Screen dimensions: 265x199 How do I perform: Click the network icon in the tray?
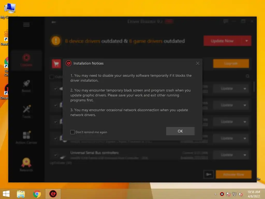point(234,194)
